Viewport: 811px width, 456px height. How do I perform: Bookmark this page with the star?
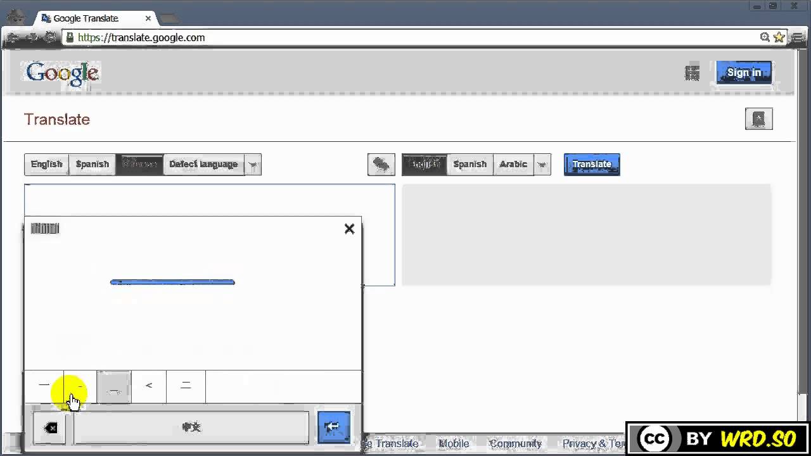coord(779,37)
